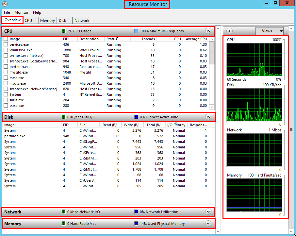Screen dimensions: 296x236
Task: Click the blue Network Utilization indicator square
Action: (x=136, y=211)
